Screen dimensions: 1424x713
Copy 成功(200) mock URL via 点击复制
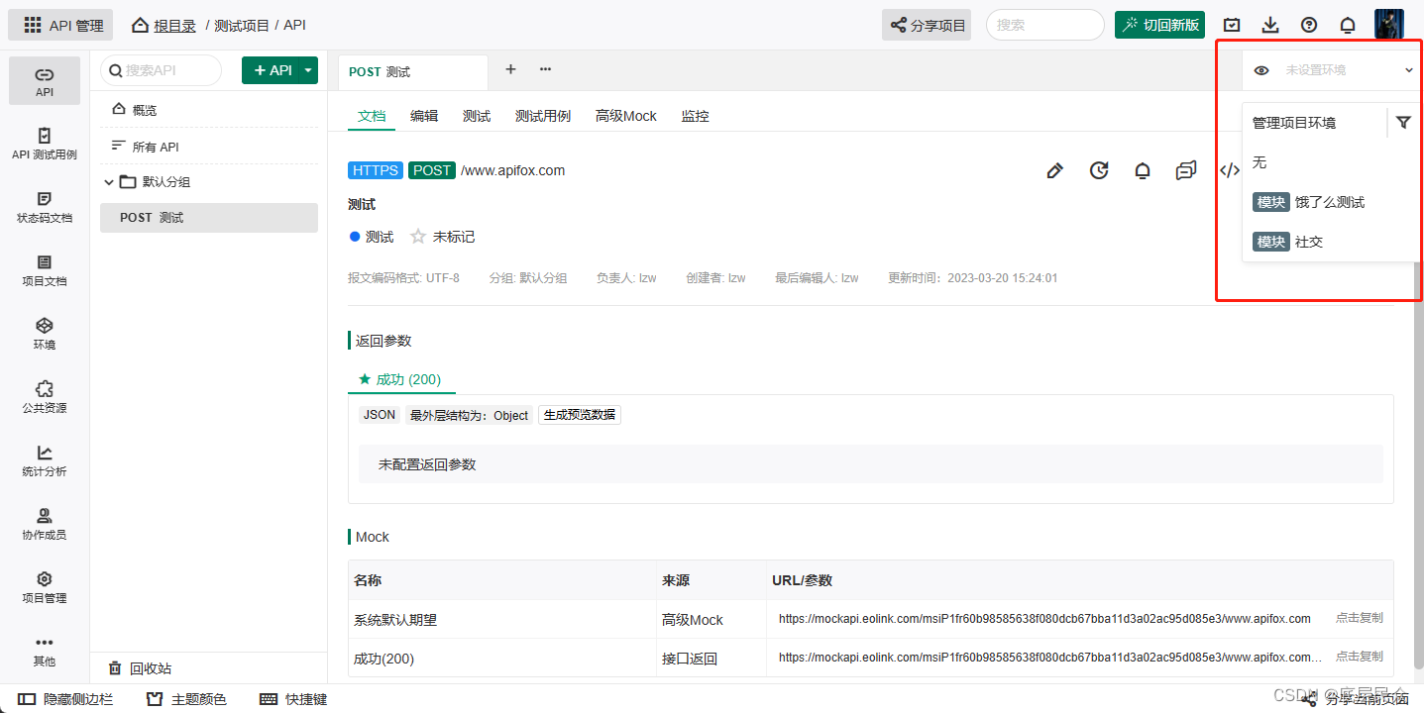tap(1359, 657)
